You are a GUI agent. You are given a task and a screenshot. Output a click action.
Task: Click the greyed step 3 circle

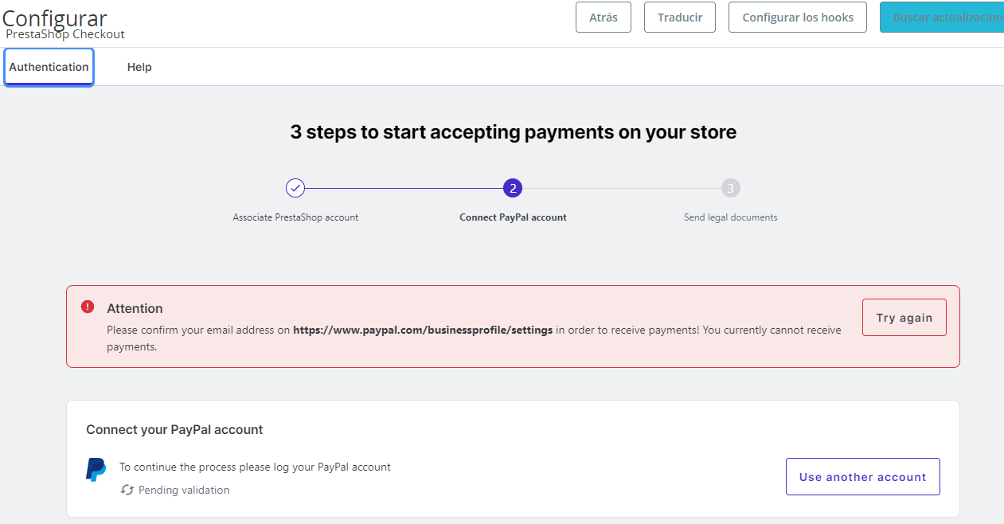[731, 188]
